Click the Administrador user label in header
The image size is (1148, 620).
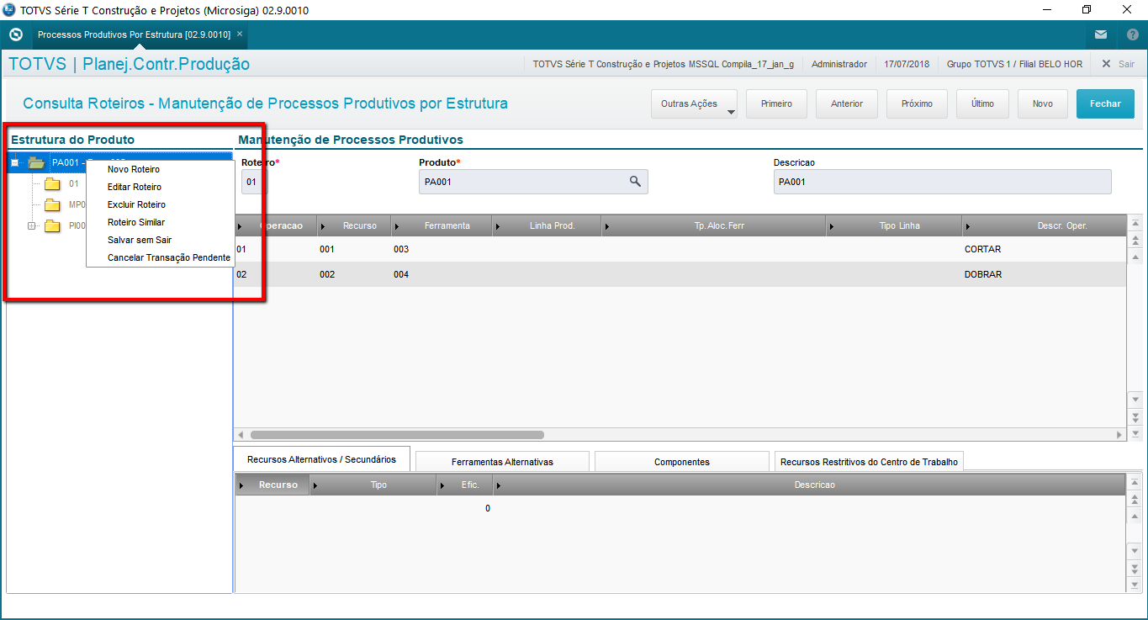[x=839, y=64]
